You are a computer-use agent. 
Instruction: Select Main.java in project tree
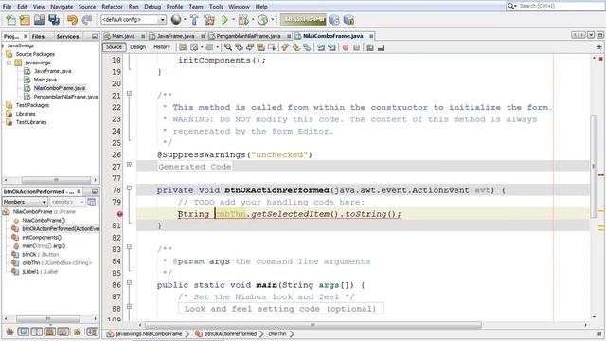pyautogui.click(x=45, y=80)
